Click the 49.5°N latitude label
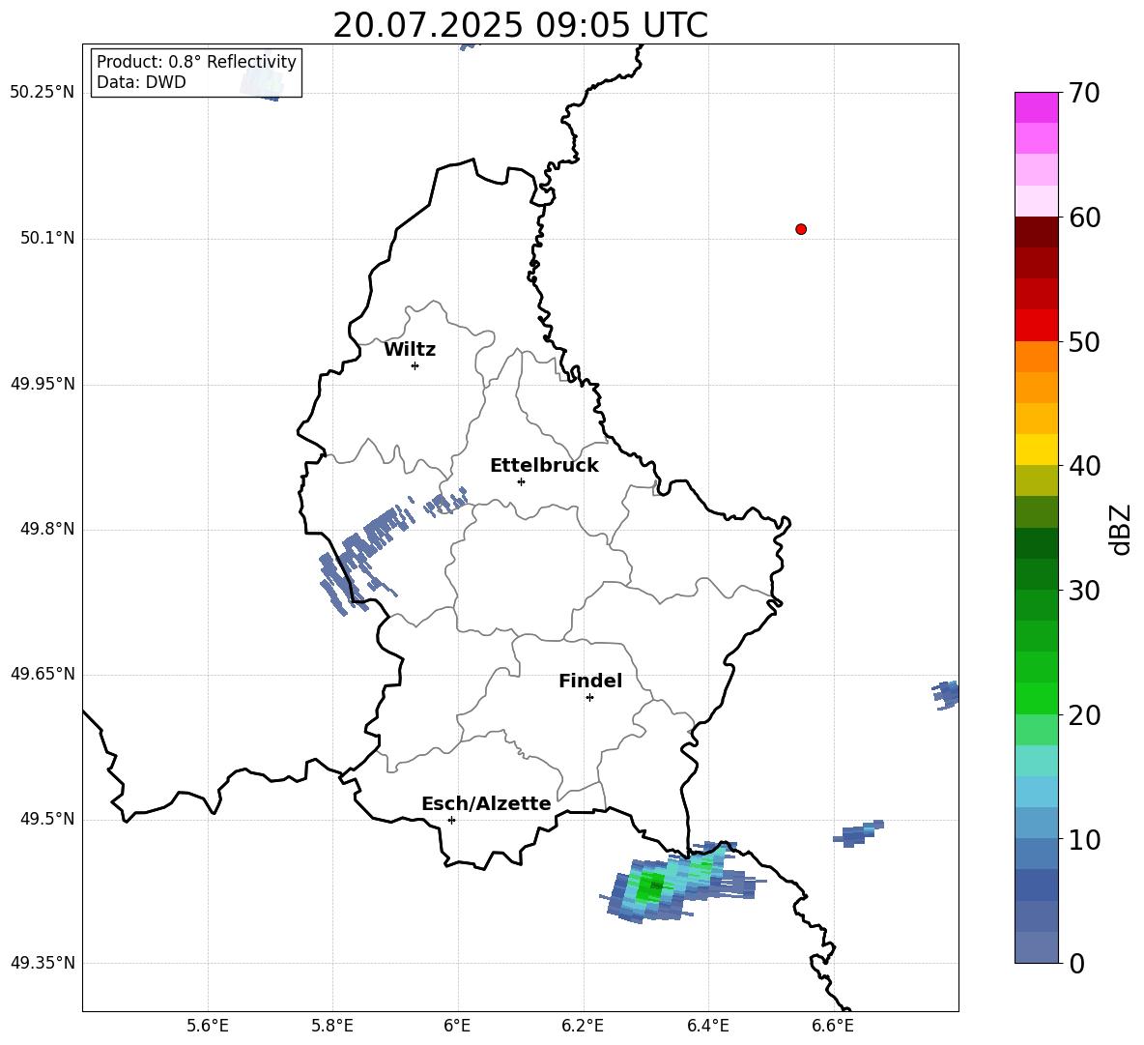Screen dimensions: 1144x1045 (x=47, y=819)
